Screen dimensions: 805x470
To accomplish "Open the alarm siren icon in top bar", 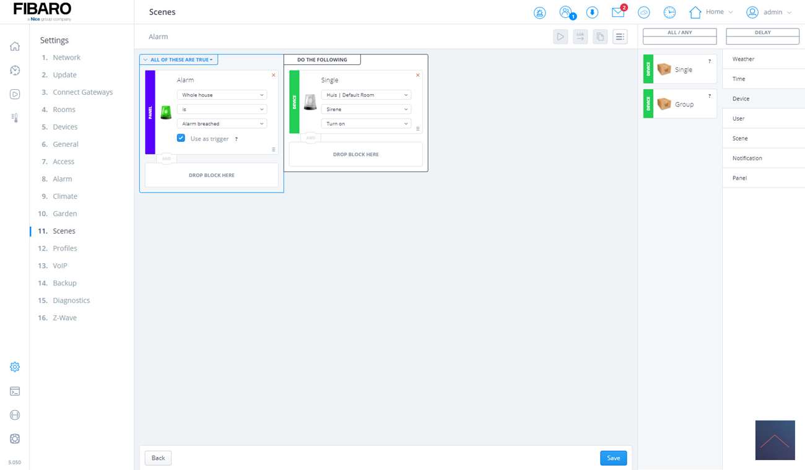I will tap(540, 12).
